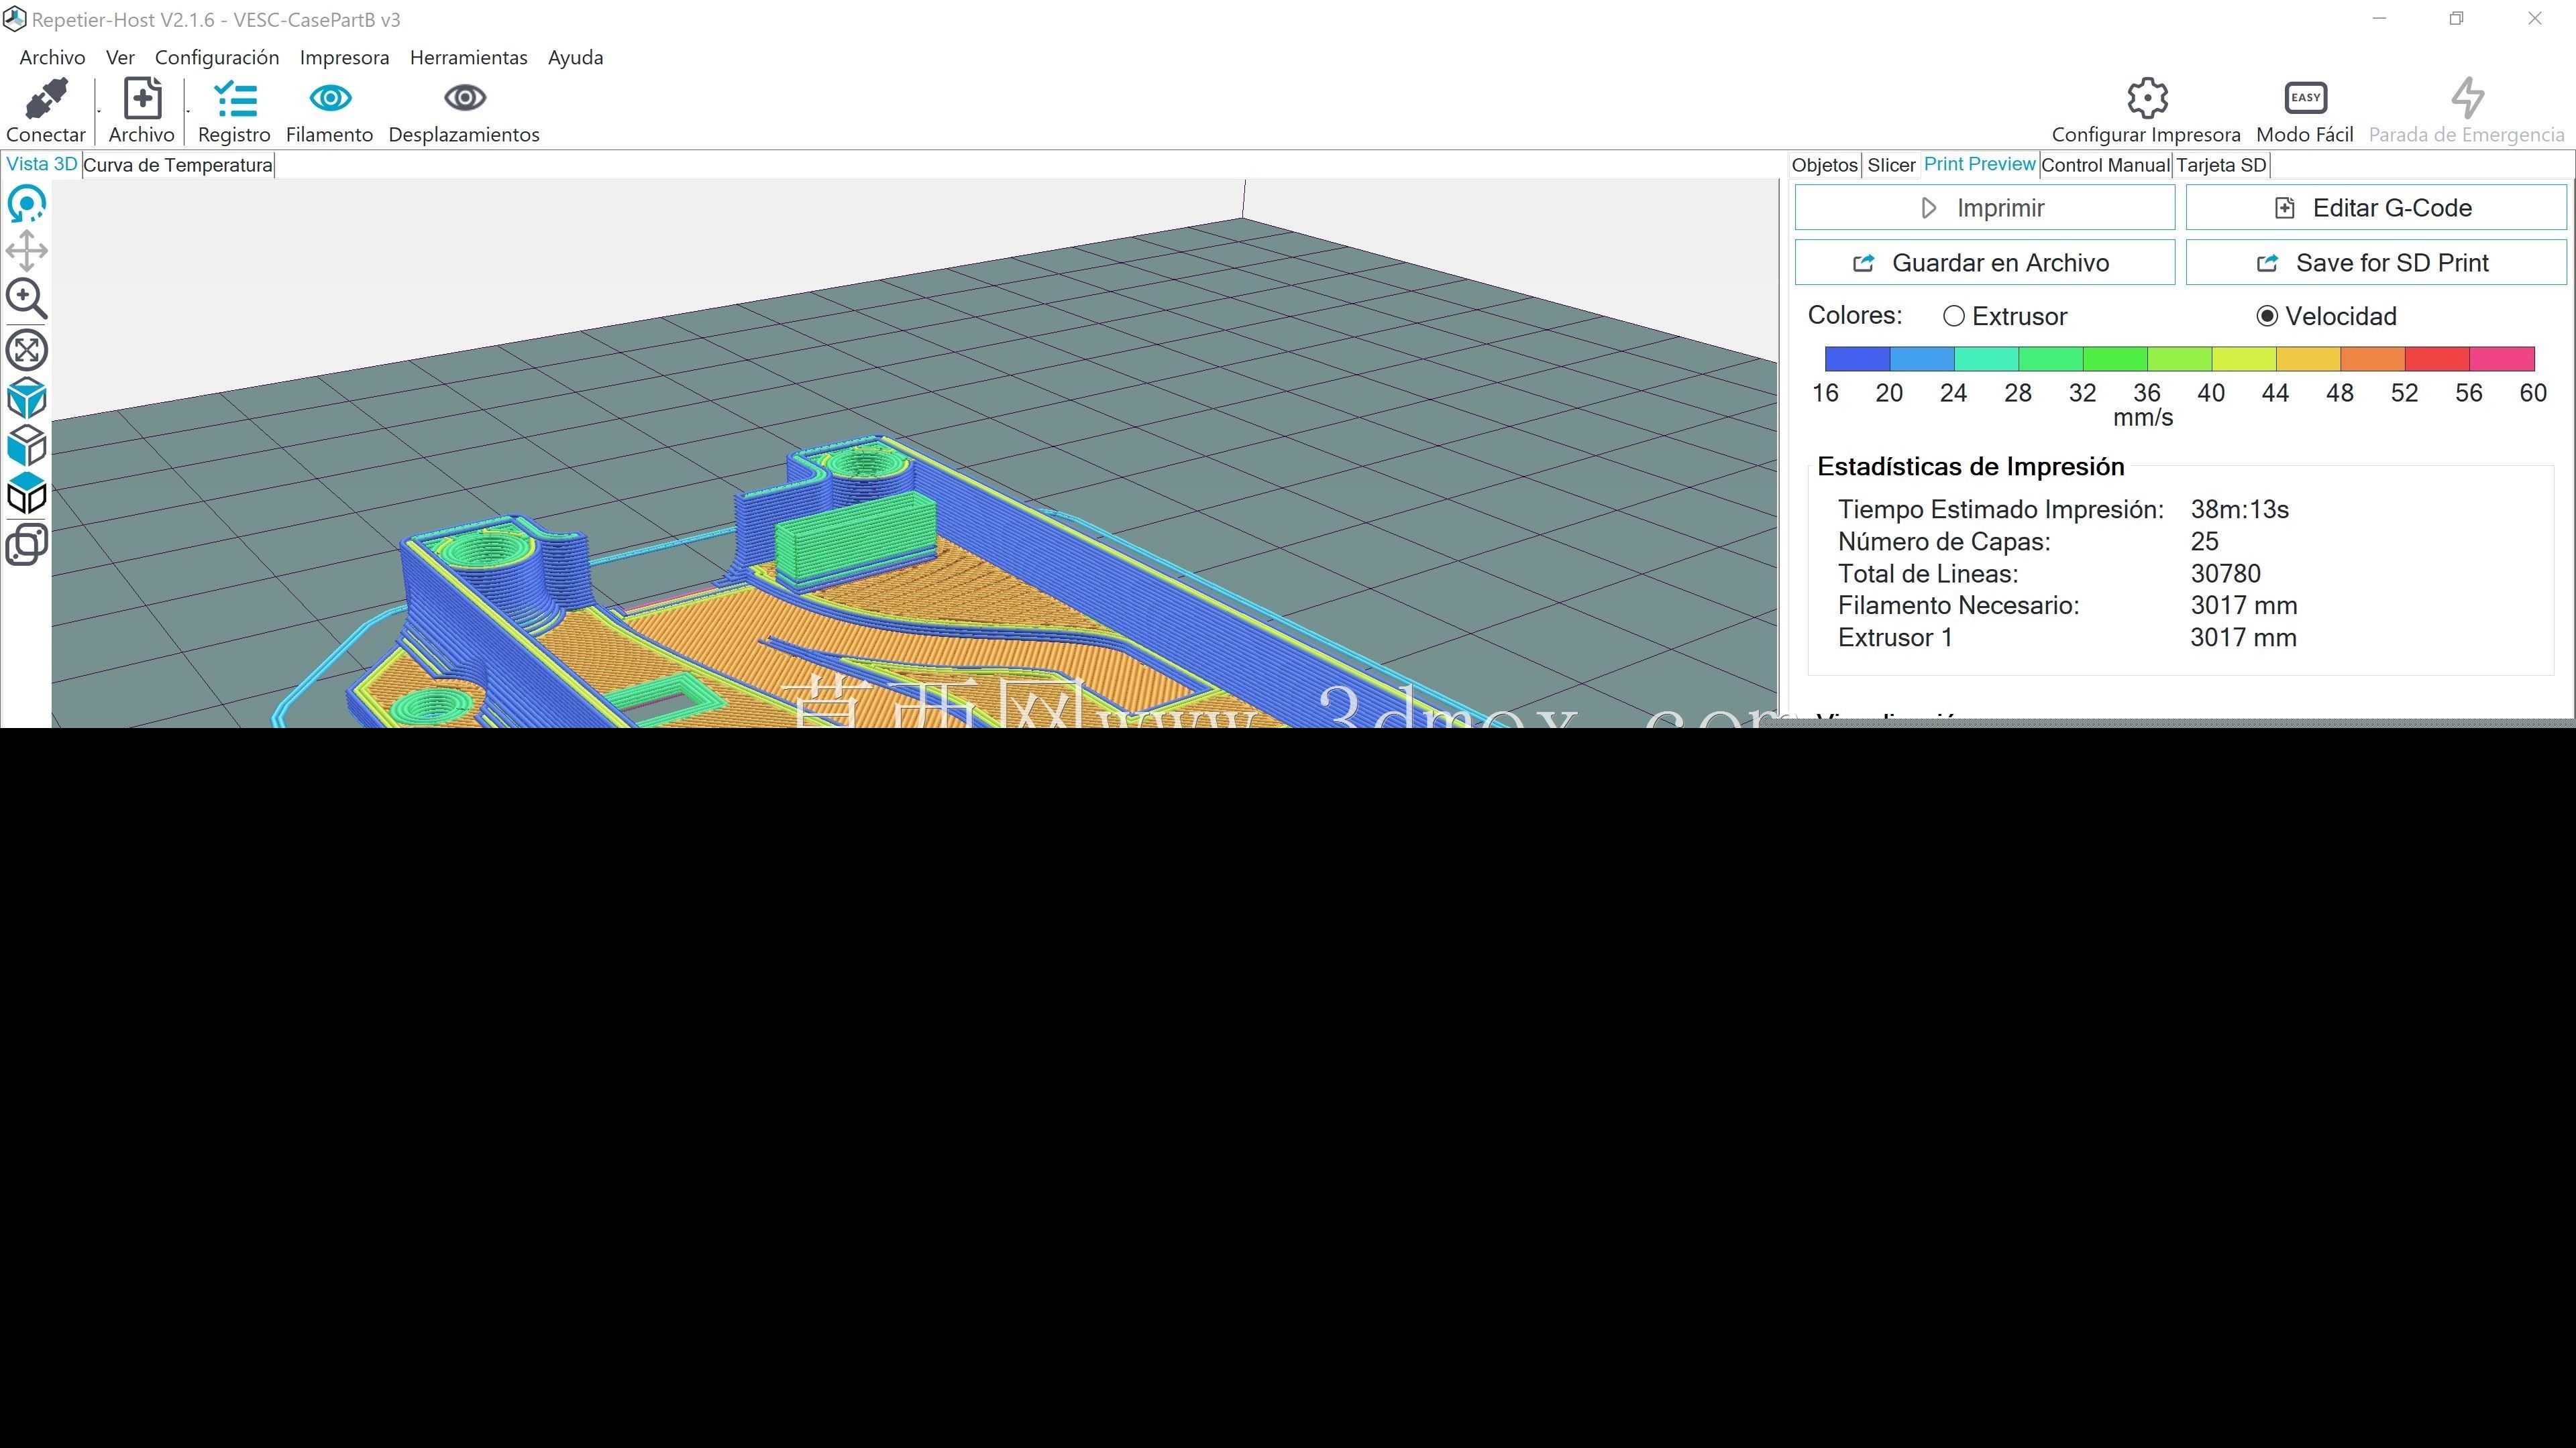2576x1448 pixels.
Task: Select the top cube view icon
Action: pos(27,493)
